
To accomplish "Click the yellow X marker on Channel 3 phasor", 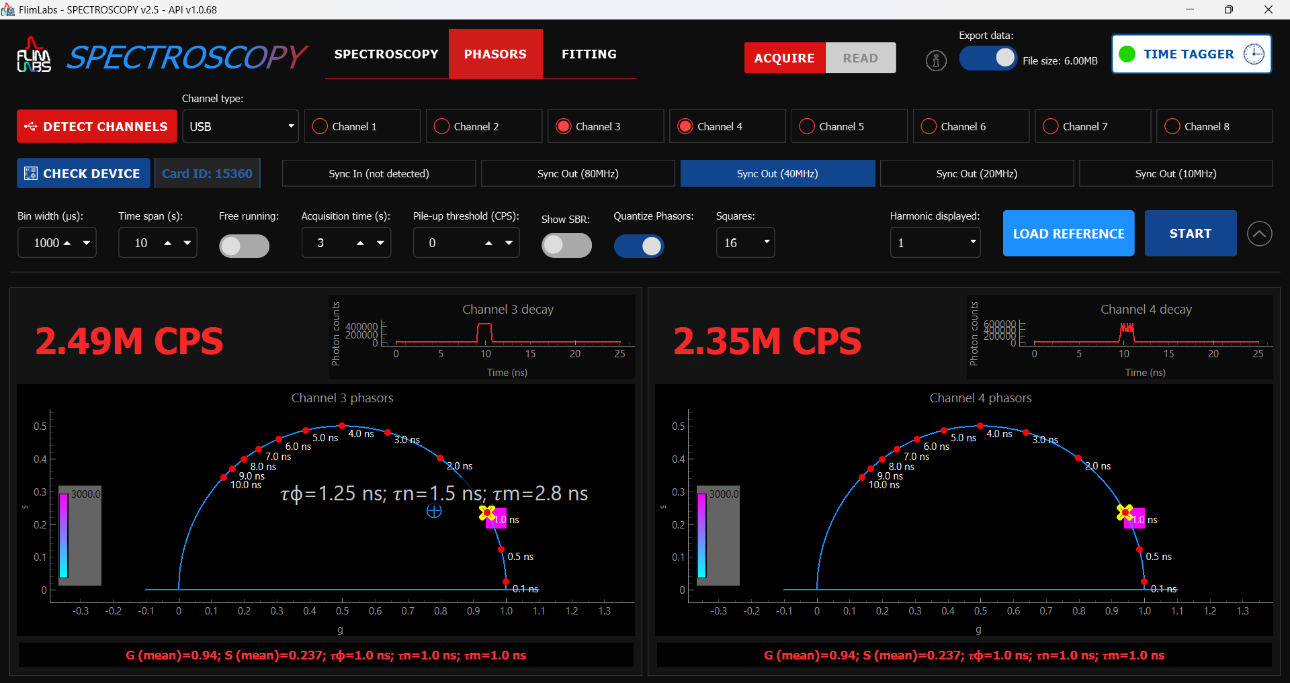I will tap(487, 512).
